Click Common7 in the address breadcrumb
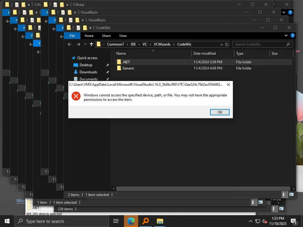This screenshot has width=303, height=227. pyautogui.click(x=115, y=44)
